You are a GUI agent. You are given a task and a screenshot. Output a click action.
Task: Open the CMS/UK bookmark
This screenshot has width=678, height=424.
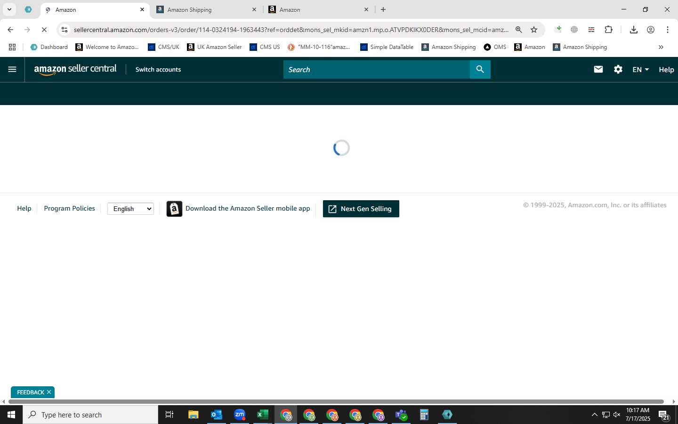(163, 47)
